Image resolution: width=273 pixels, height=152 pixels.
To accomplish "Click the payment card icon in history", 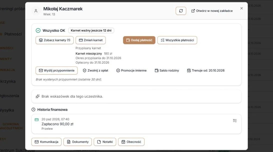I will pos(36,119).
